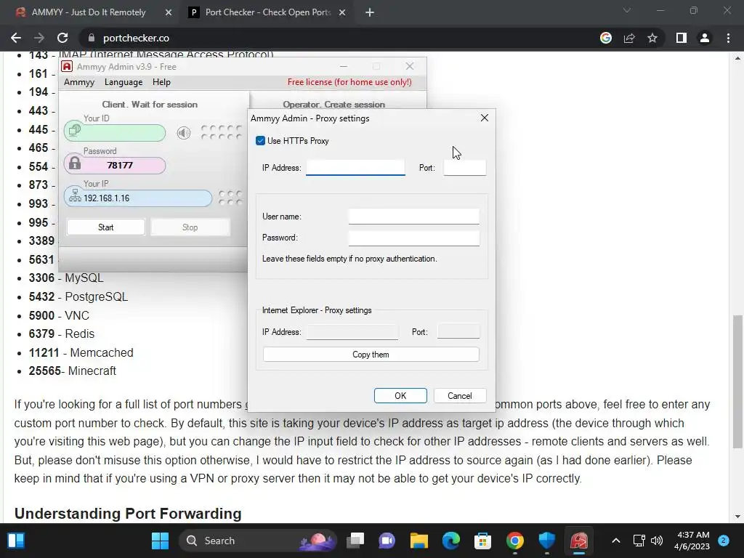Click the network icon in Your IP field
Screen dimensions: 744x558
pyautogui.click(x=75, y=196)
